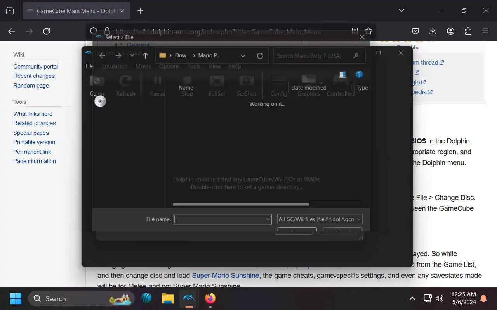The height and width of the screenshot is (310, 497).
Task: Go forward in the Select a File dialog
Action: tap(118, 55)
